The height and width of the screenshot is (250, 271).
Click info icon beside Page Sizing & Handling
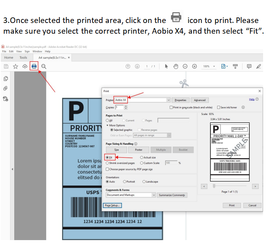[136, 144]
